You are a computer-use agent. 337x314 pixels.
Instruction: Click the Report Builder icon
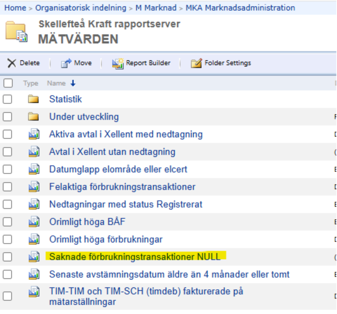point(117,63)
